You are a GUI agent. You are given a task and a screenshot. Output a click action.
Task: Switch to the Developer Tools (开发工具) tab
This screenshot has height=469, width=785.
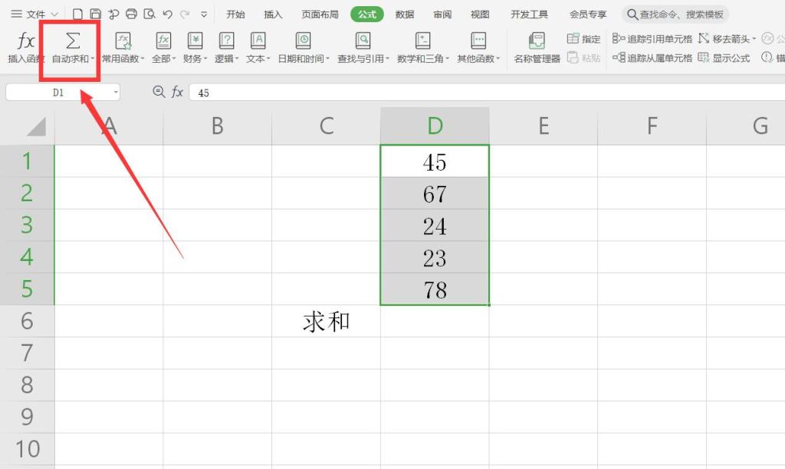pos(529,14)
